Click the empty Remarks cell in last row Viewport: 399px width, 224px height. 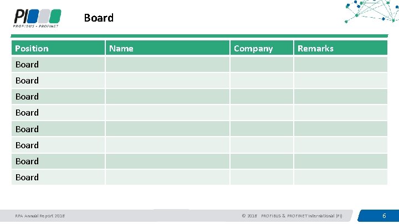click(x=340, y=178)
